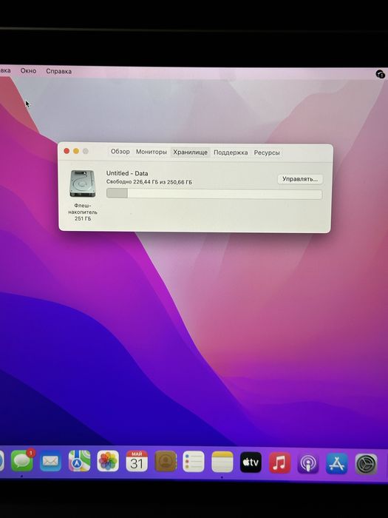
Task: Select the Хранилище tab
Action: pos(191,152)
